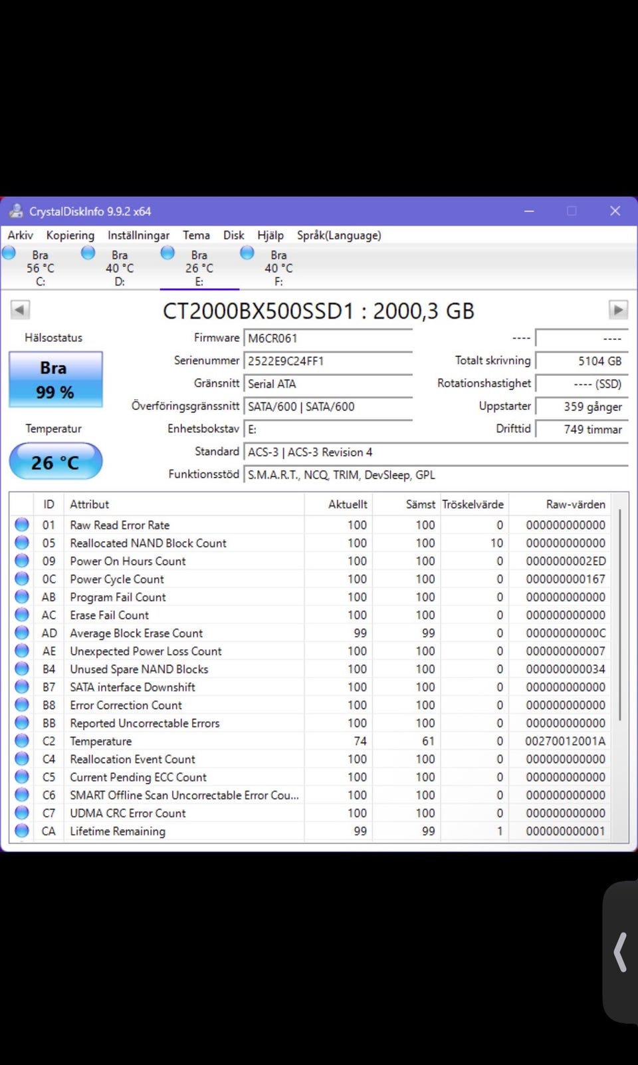Click status circle for Power Cycle Count
The height and width of the screenshot is (1065, 638).
point(22,579)
